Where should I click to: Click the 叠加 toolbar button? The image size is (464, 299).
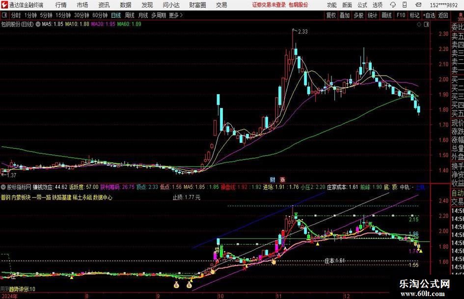click(345, 15)
